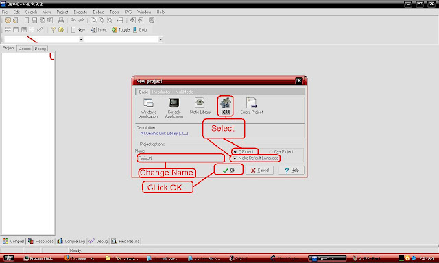Image resolution: width=439 pixels, height=263 pixels.
Task: Open Process Hacker from the taskbar
Action: pos(38,258)
